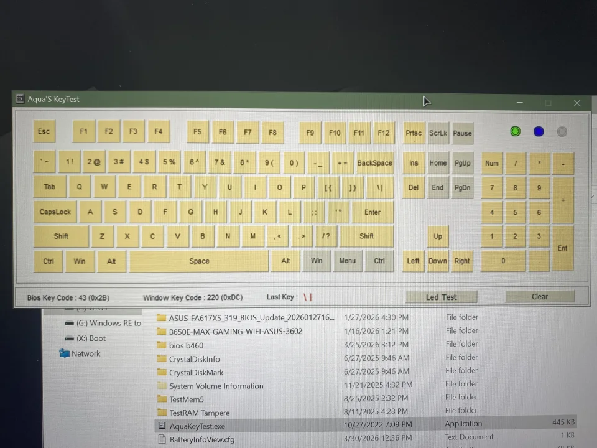This screenshot has width=597, height=448.
Task: Click the TestMem5 folder icon
Action: pos(162,399)
